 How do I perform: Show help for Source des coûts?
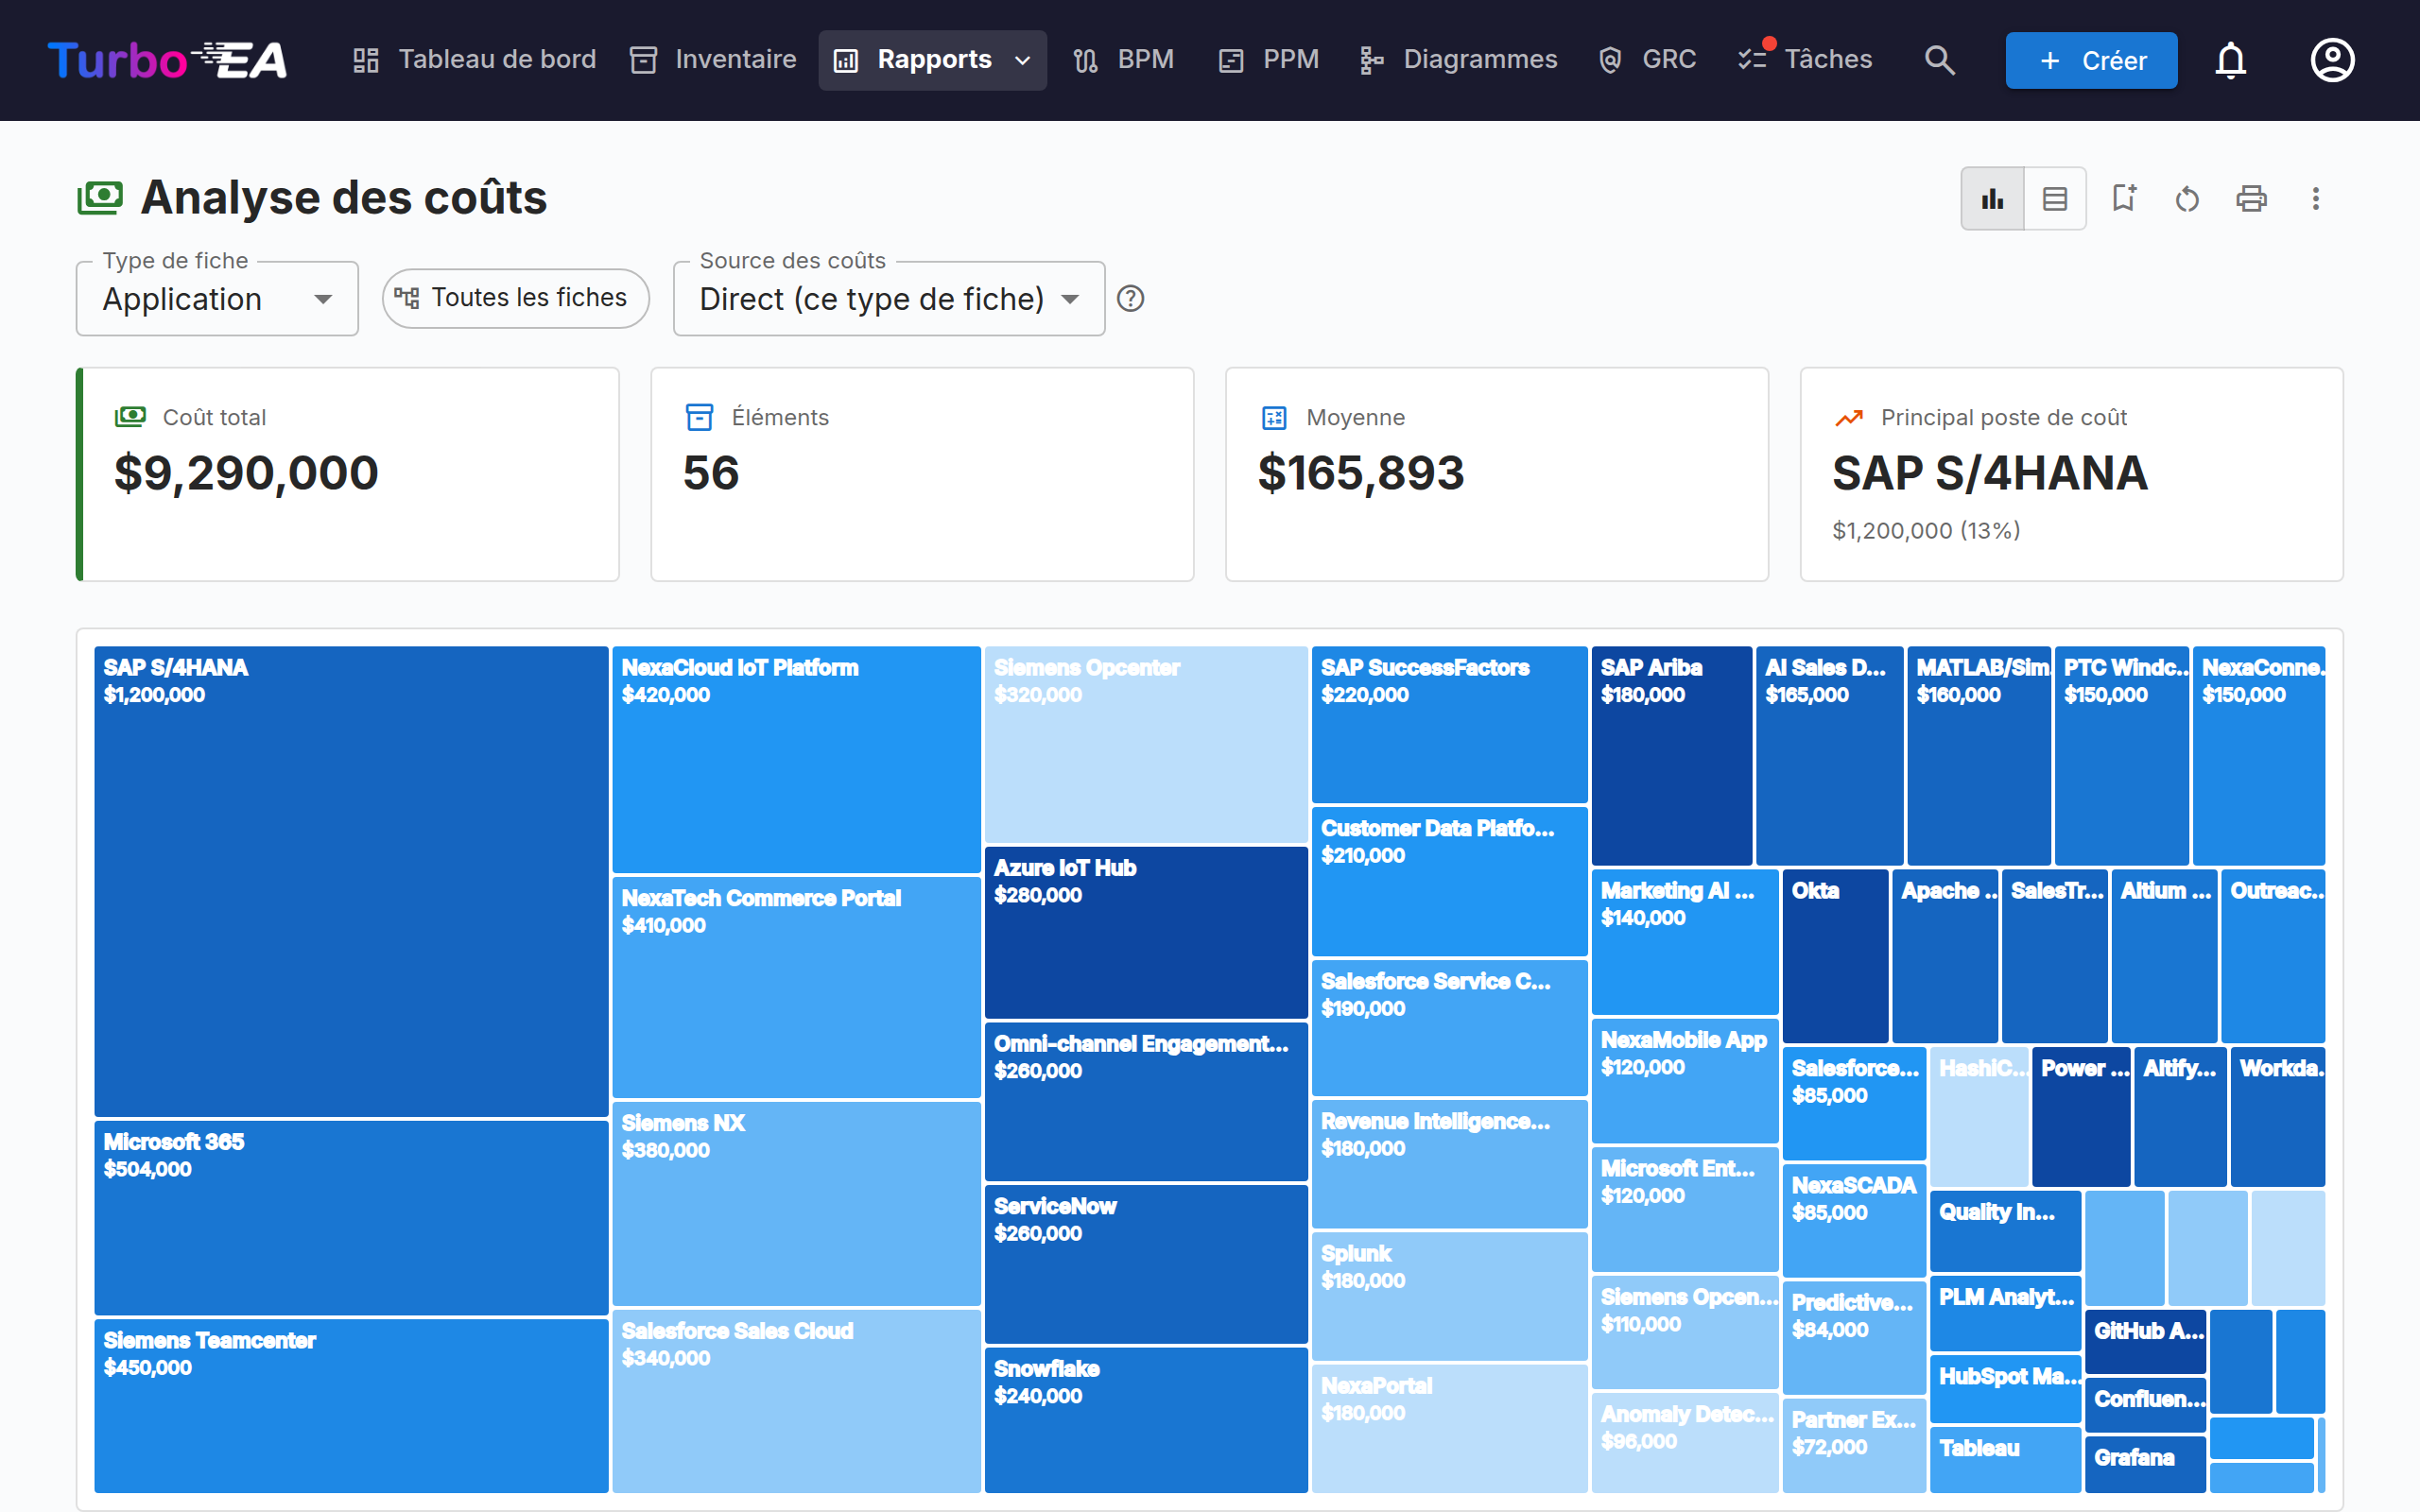click(x=1130, y=298)
